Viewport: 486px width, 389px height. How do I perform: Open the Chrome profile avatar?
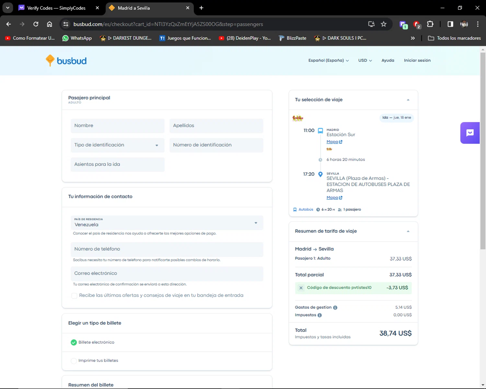pyautogui.click(x=464, y=24)
